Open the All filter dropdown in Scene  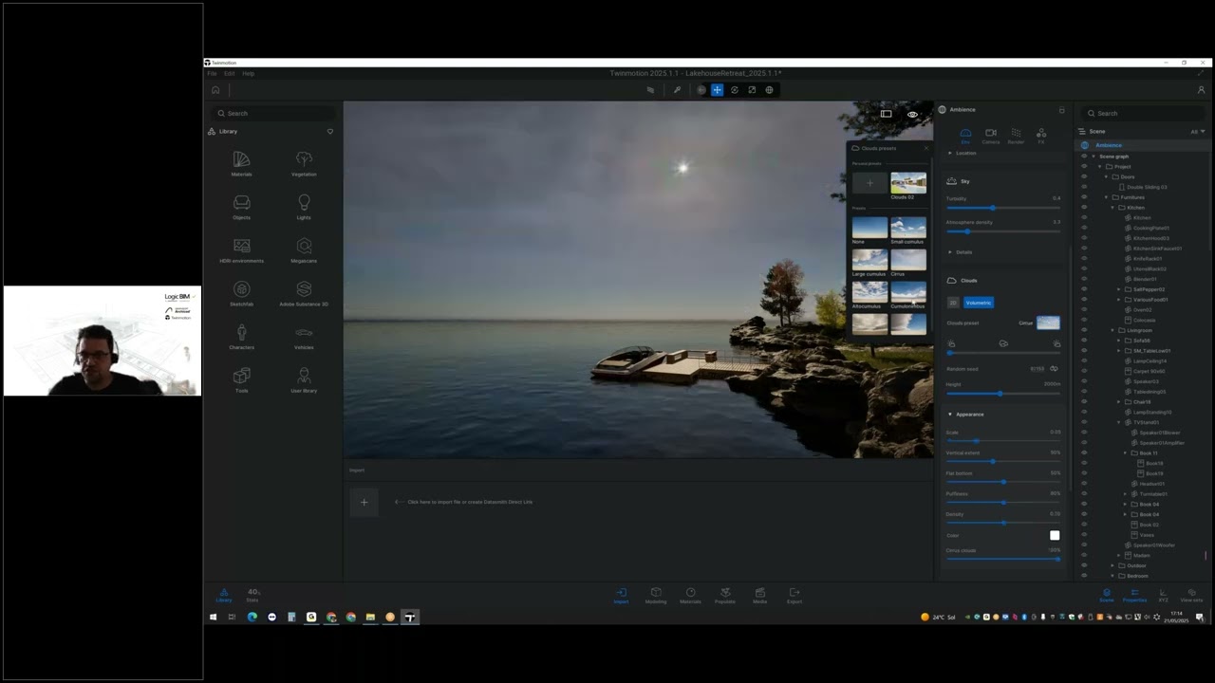pos(1196,131)
